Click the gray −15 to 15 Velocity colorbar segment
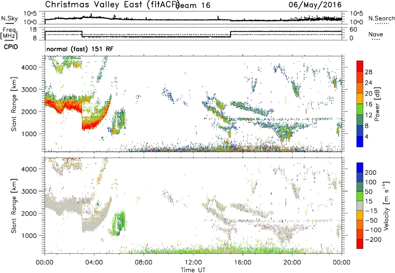The width and height of the screenshot is (395, 273). (360, 206)
